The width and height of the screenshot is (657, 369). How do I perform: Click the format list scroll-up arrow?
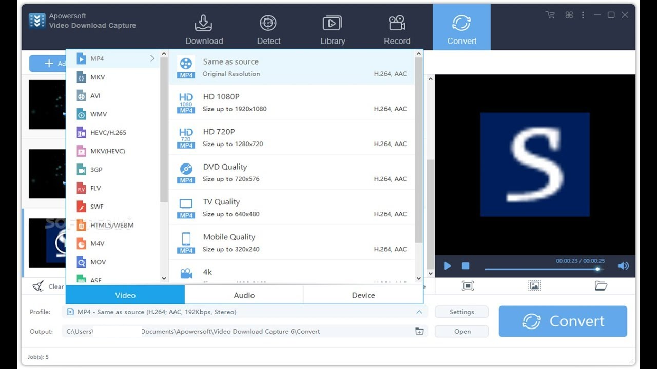click(164, 54)
